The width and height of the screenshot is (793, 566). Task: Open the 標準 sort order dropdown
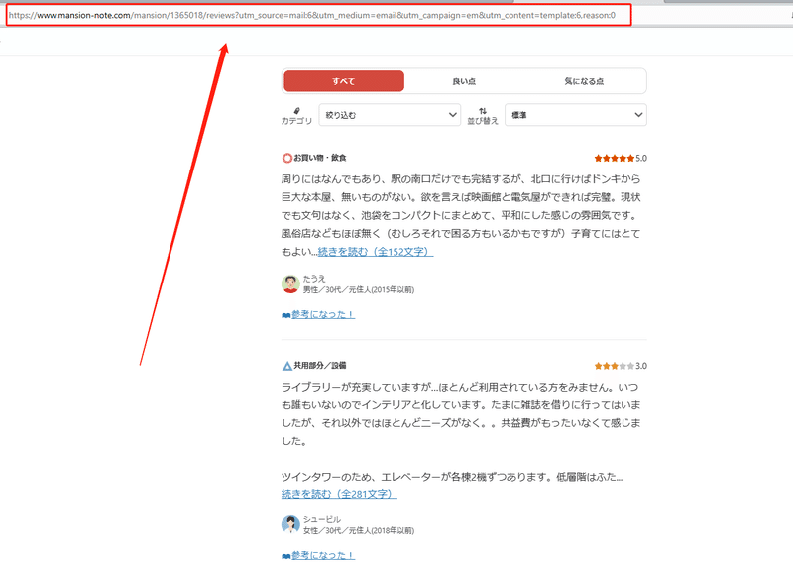click(x=576, y=115)
